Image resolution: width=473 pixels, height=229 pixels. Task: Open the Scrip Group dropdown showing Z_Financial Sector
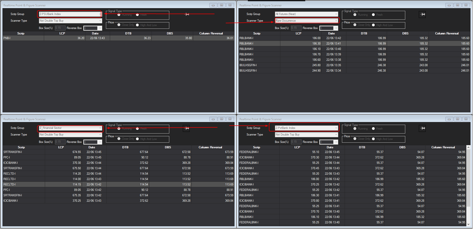tap(70, 128)
